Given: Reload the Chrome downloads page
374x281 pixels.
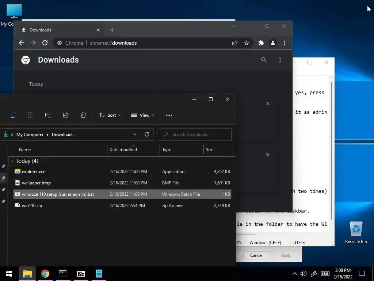Looking at the screenshot, I should click(x=45, y=43).
